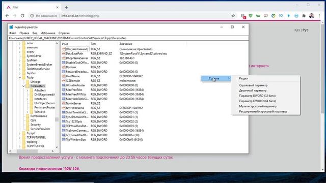Bookmark this page with the star icon
The height and width of the screenshot is (183, 326).
coord(233,16)
